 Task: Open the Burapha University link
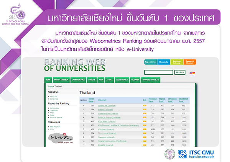coord(106,145)
